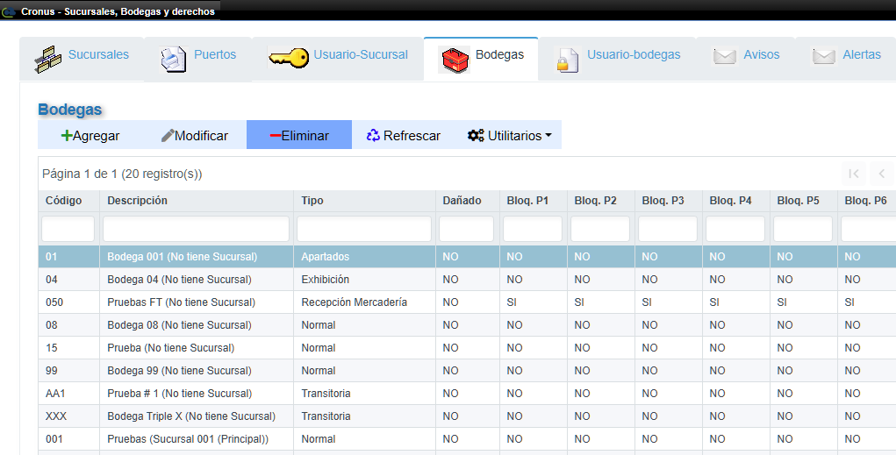Click the Sucursales buildings icon

point(48,59)
